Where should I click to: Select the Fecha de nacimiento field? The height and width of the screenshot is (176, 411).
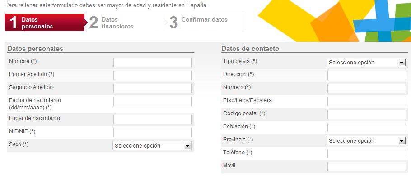[x=153, y=102]
